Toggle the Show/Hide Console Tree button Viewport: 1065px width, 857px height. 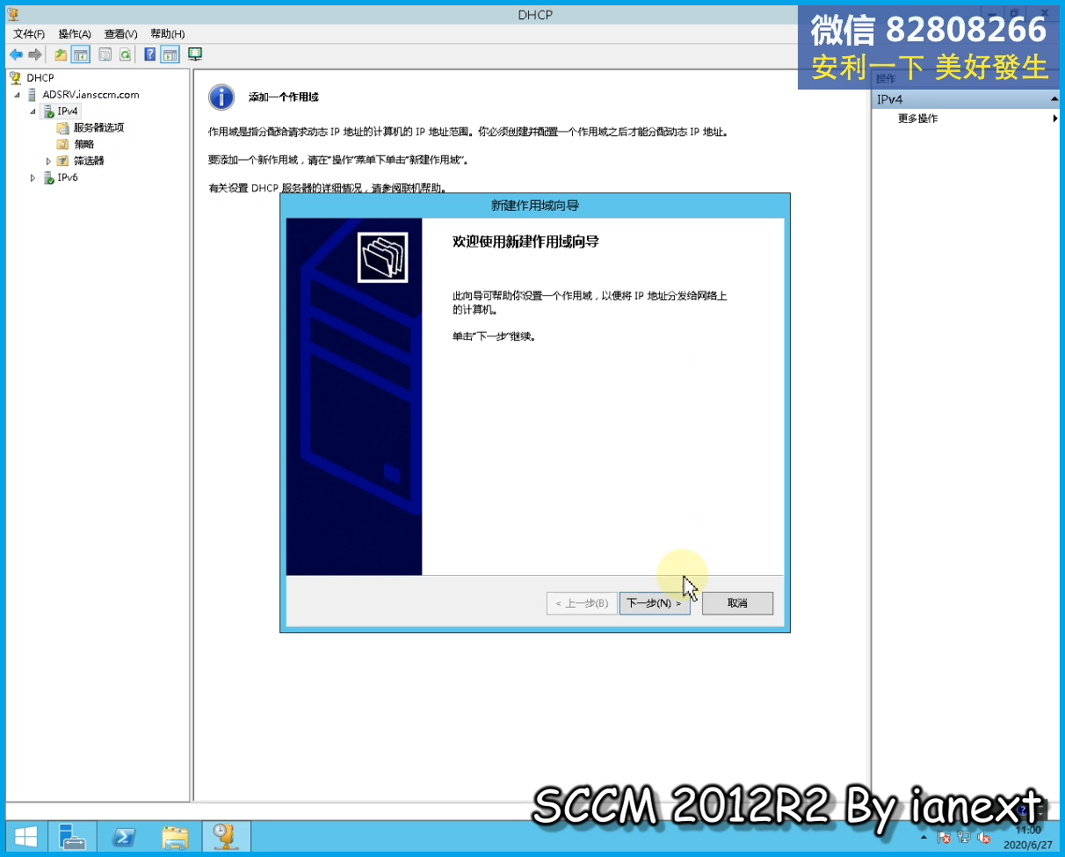coord(81,54)
